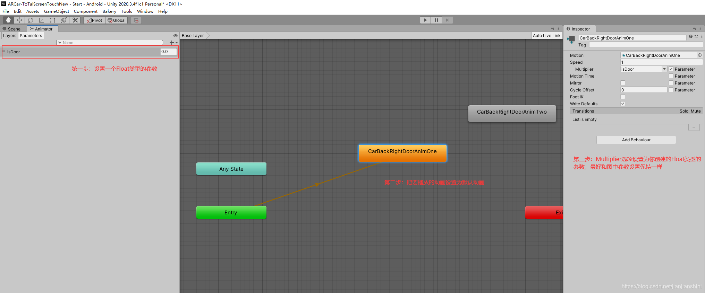Edit the Cycle Offset value

[x=644, y=90]
